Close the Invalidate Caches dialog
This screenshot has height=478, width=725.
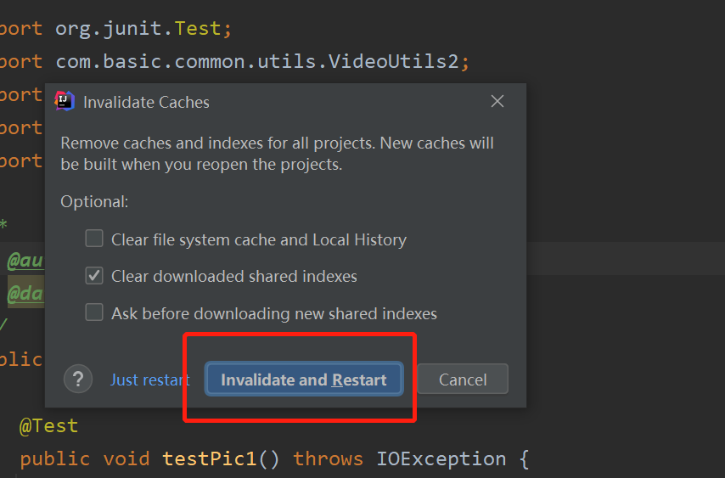(x=497, y=101)
